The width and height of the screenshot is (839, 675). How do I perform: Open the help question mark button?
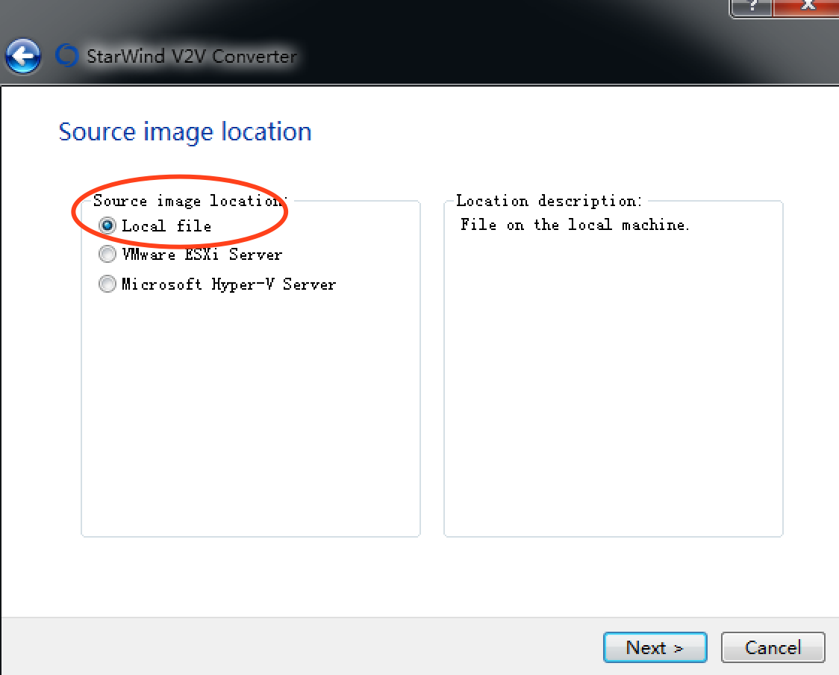click(751, 7)
